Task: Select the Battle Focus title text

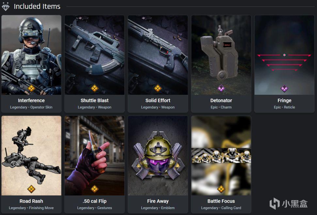Action: click(x=221, y=201)
